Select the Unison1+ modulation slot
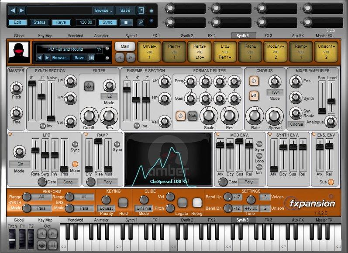 coord(326,52)
